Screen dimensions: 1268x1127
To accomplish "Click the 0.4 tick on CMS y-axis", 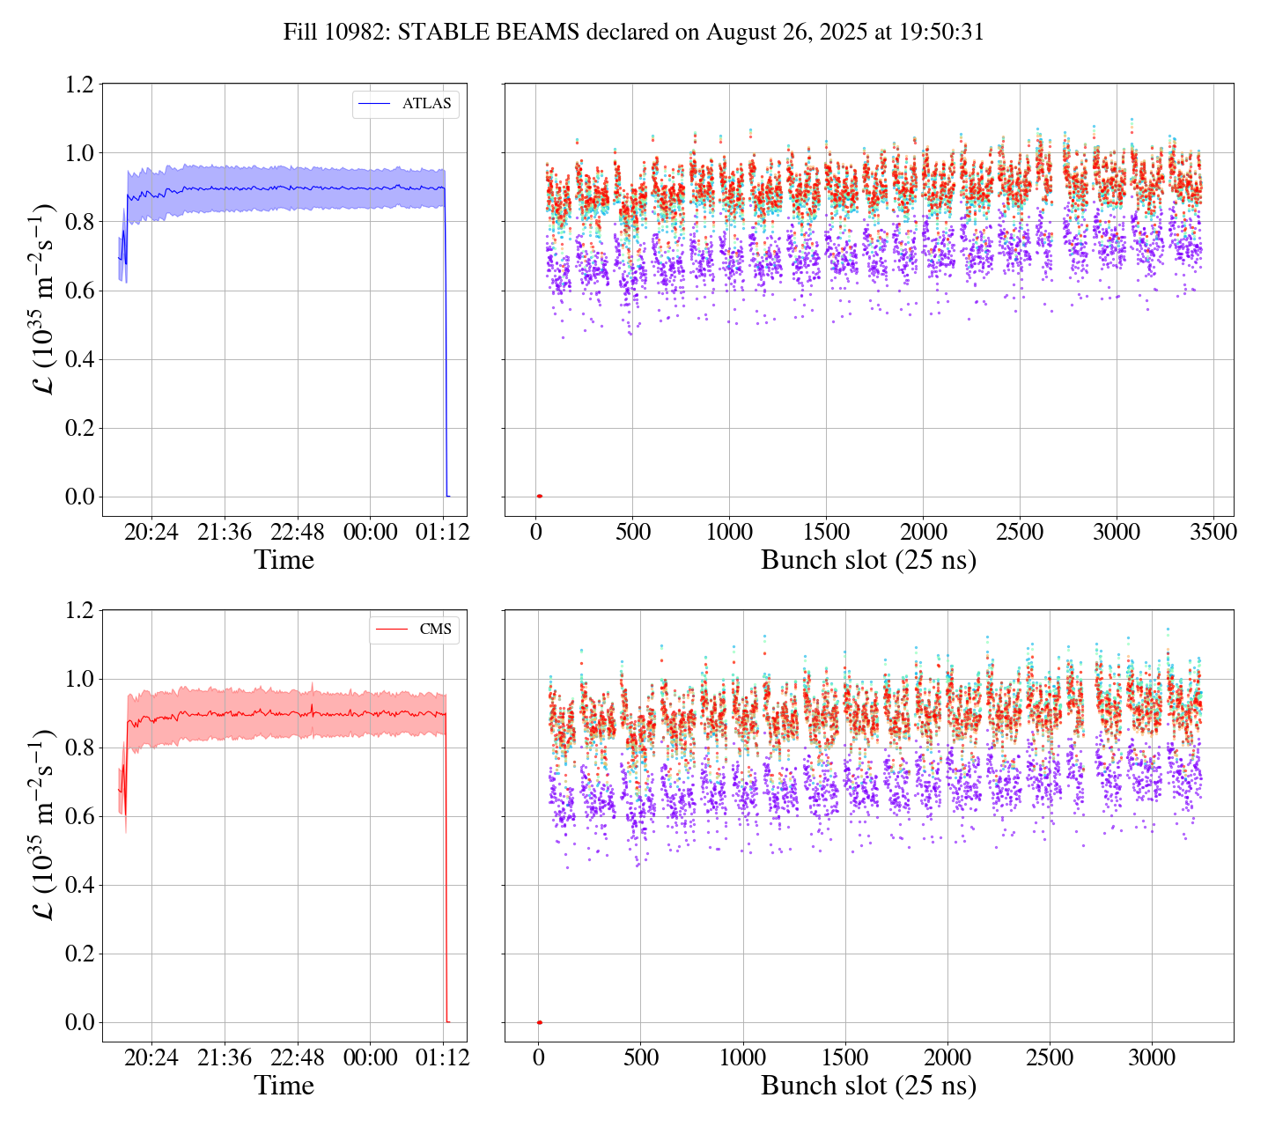I will pyautogui.click(x=79, y=885).
